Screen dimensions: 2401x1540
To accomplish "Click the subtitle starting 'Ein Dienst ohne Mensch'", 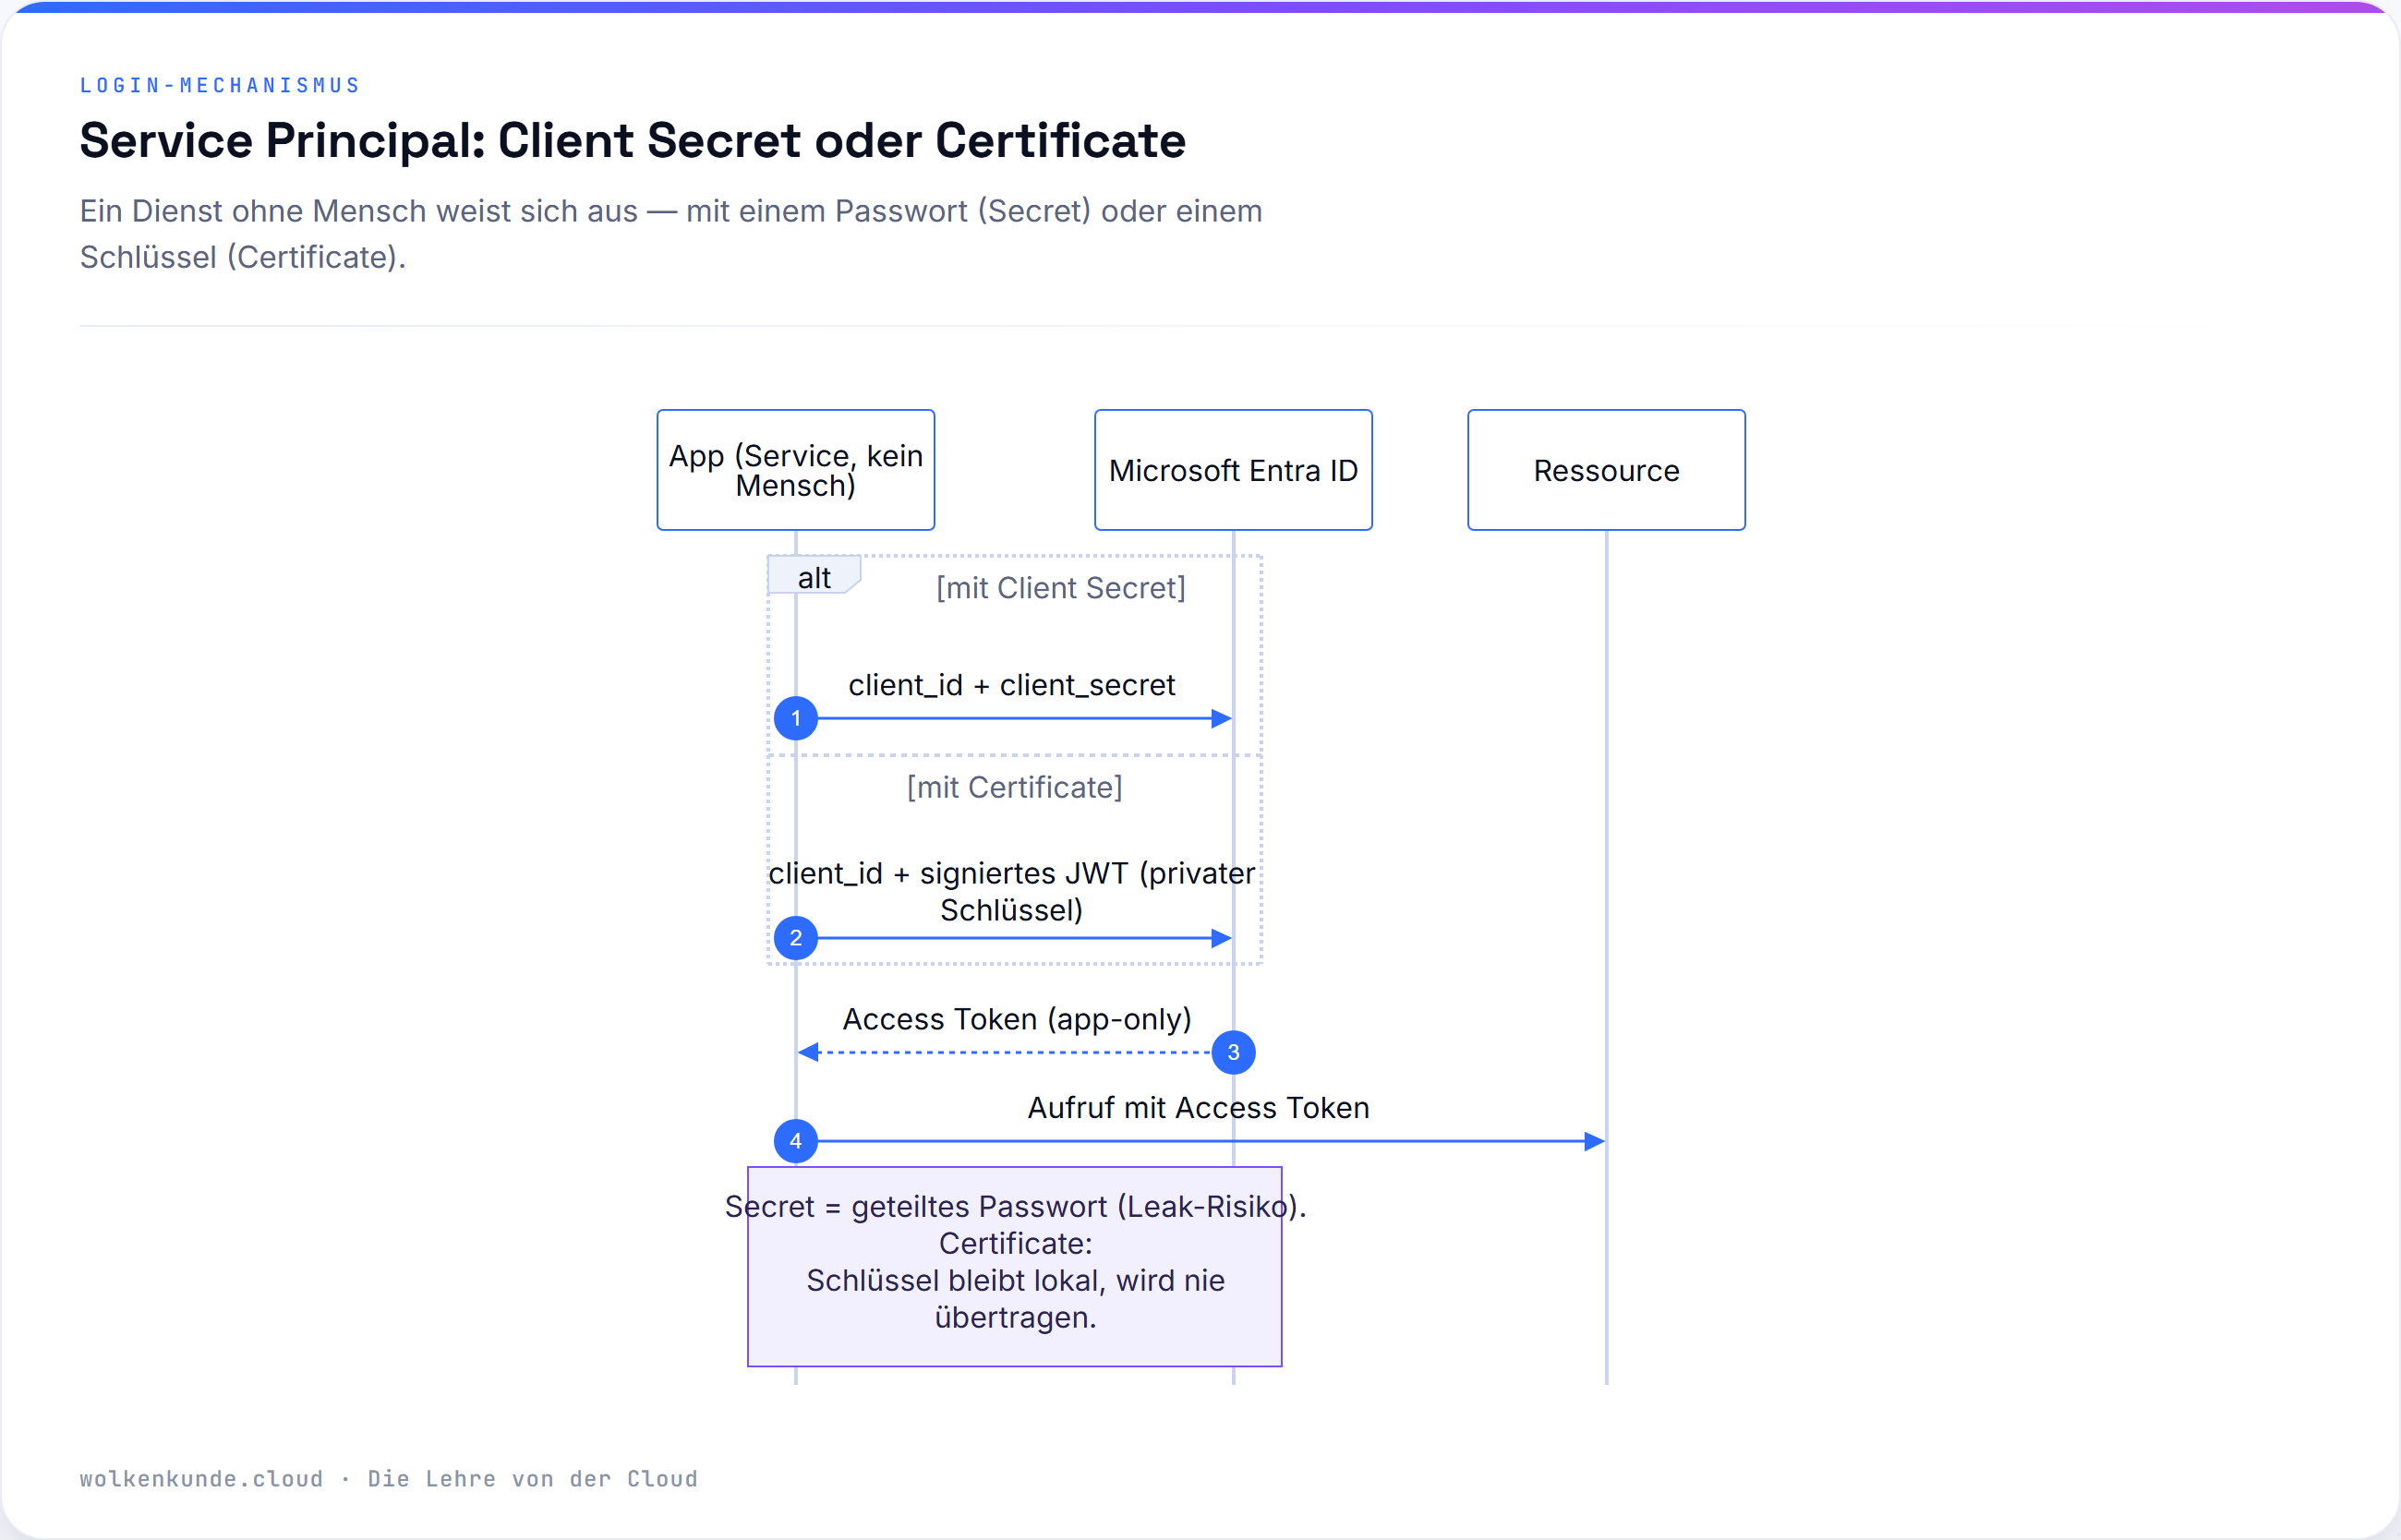I will (671, 234).
